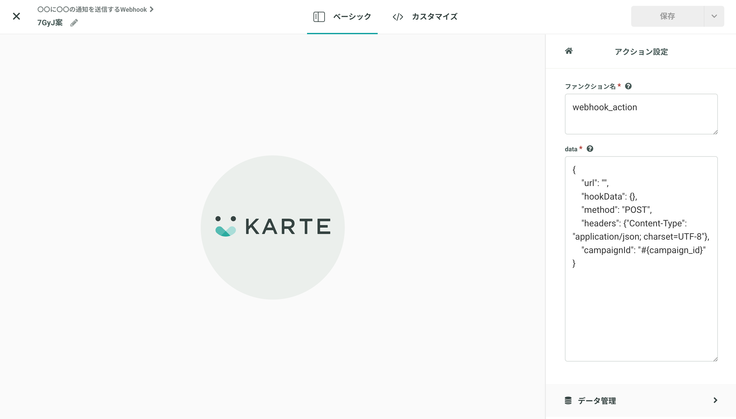Click inside the data JSON textarea
The image size is (736, 419).
tap(641, 259)
